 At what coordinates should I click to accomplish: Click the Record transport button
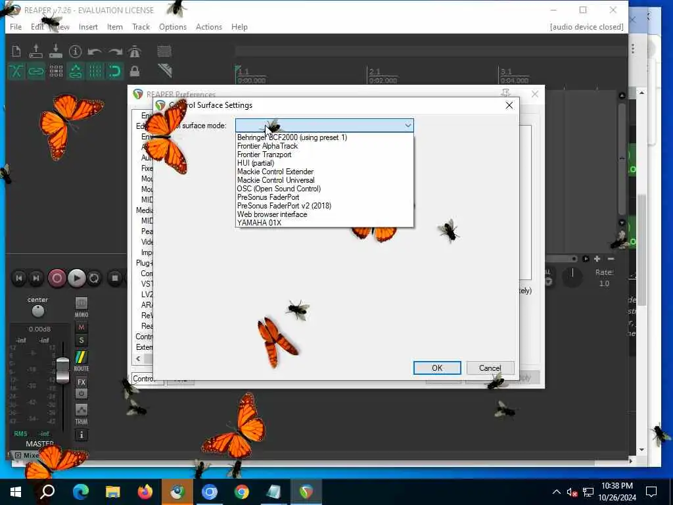click(57, 278)
